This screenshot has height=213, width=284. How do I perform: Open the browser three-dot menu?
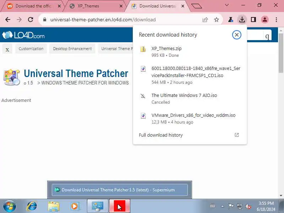pyautogui.click(x=276, y=20)
